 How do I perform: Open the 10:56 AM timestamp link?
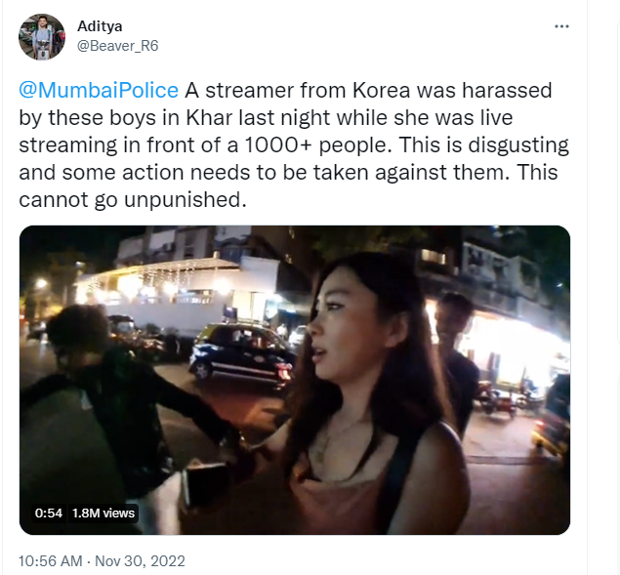(x=51, y=561)
